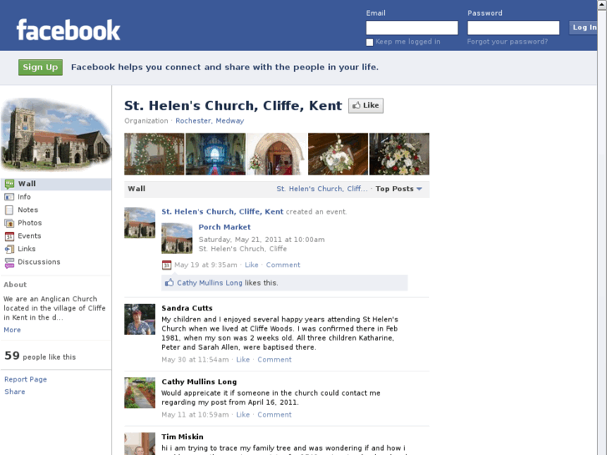Click the Report Page link
Viewport: 607px width, 455px height.
(26, 380)
